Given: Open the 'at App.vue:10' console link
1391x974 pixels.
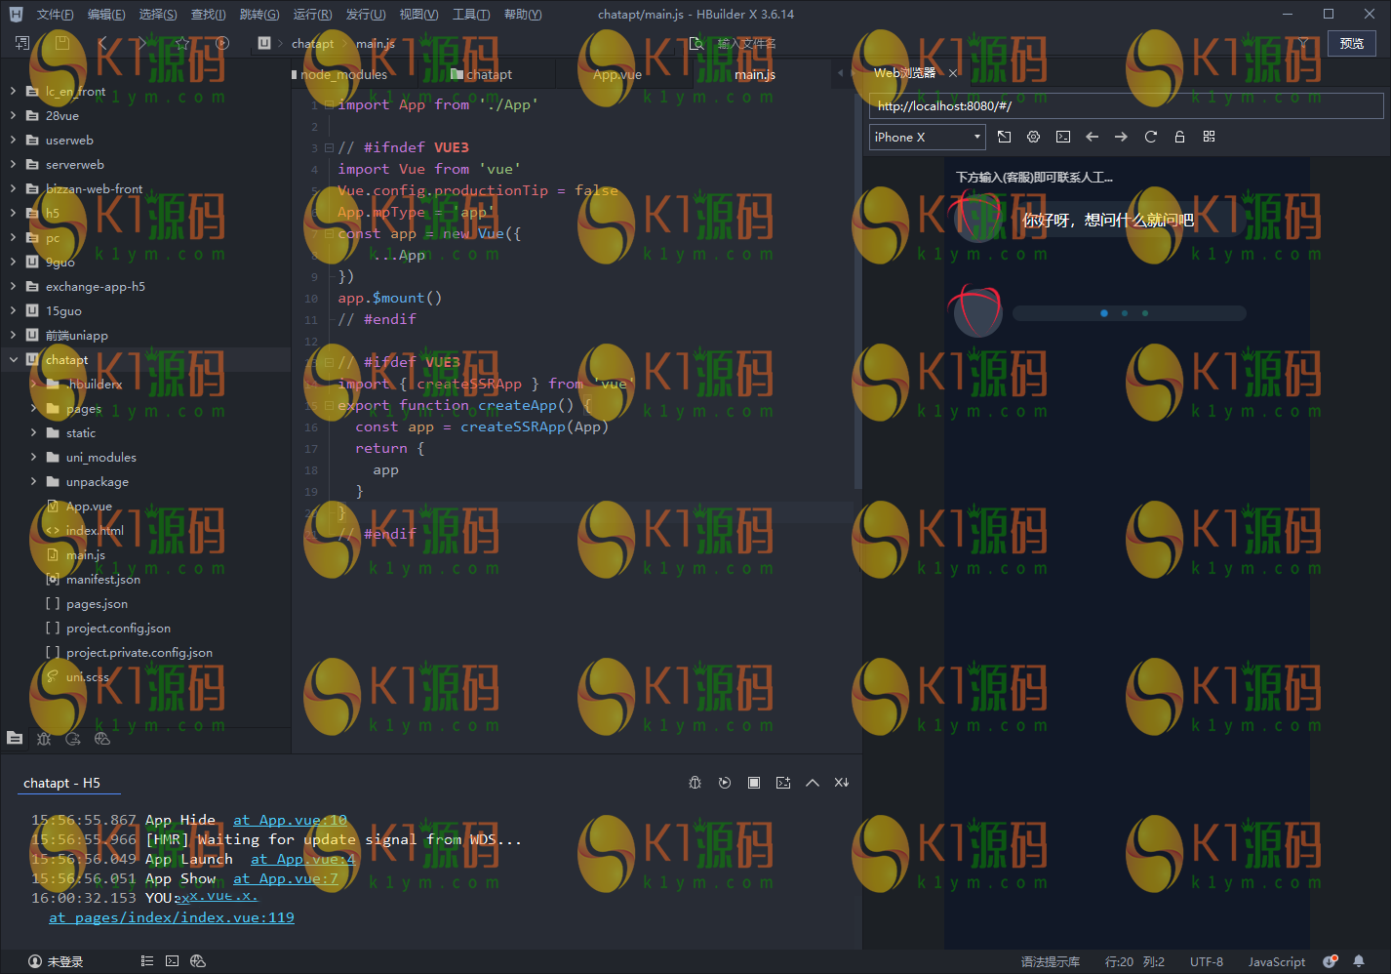Looking at the screenshot, I should [290, 820].
